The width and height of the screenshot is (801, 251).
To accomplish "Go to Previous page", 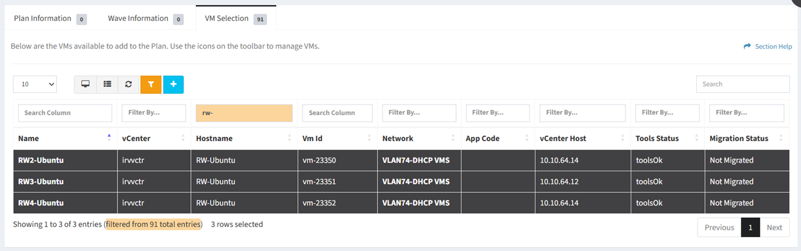I will point(719,228).
